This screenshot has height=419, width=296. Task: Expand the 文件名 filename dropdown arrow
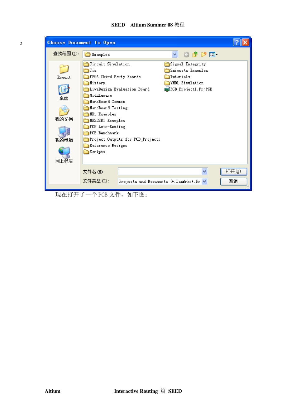pos(204,171)
